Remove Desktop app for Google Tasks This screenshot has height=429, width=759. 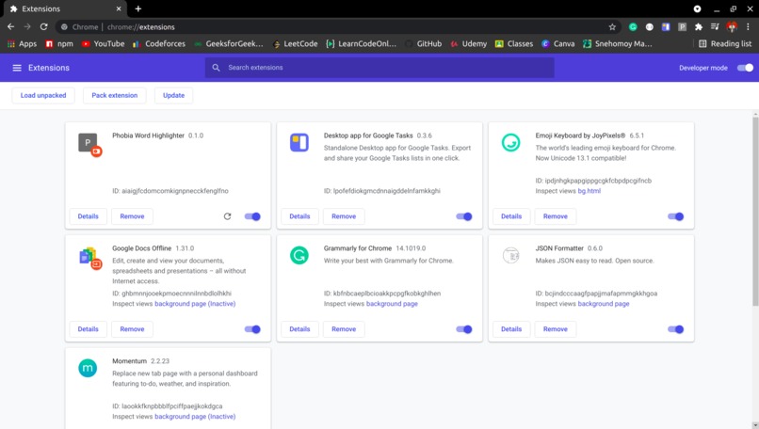coord(344,216)
